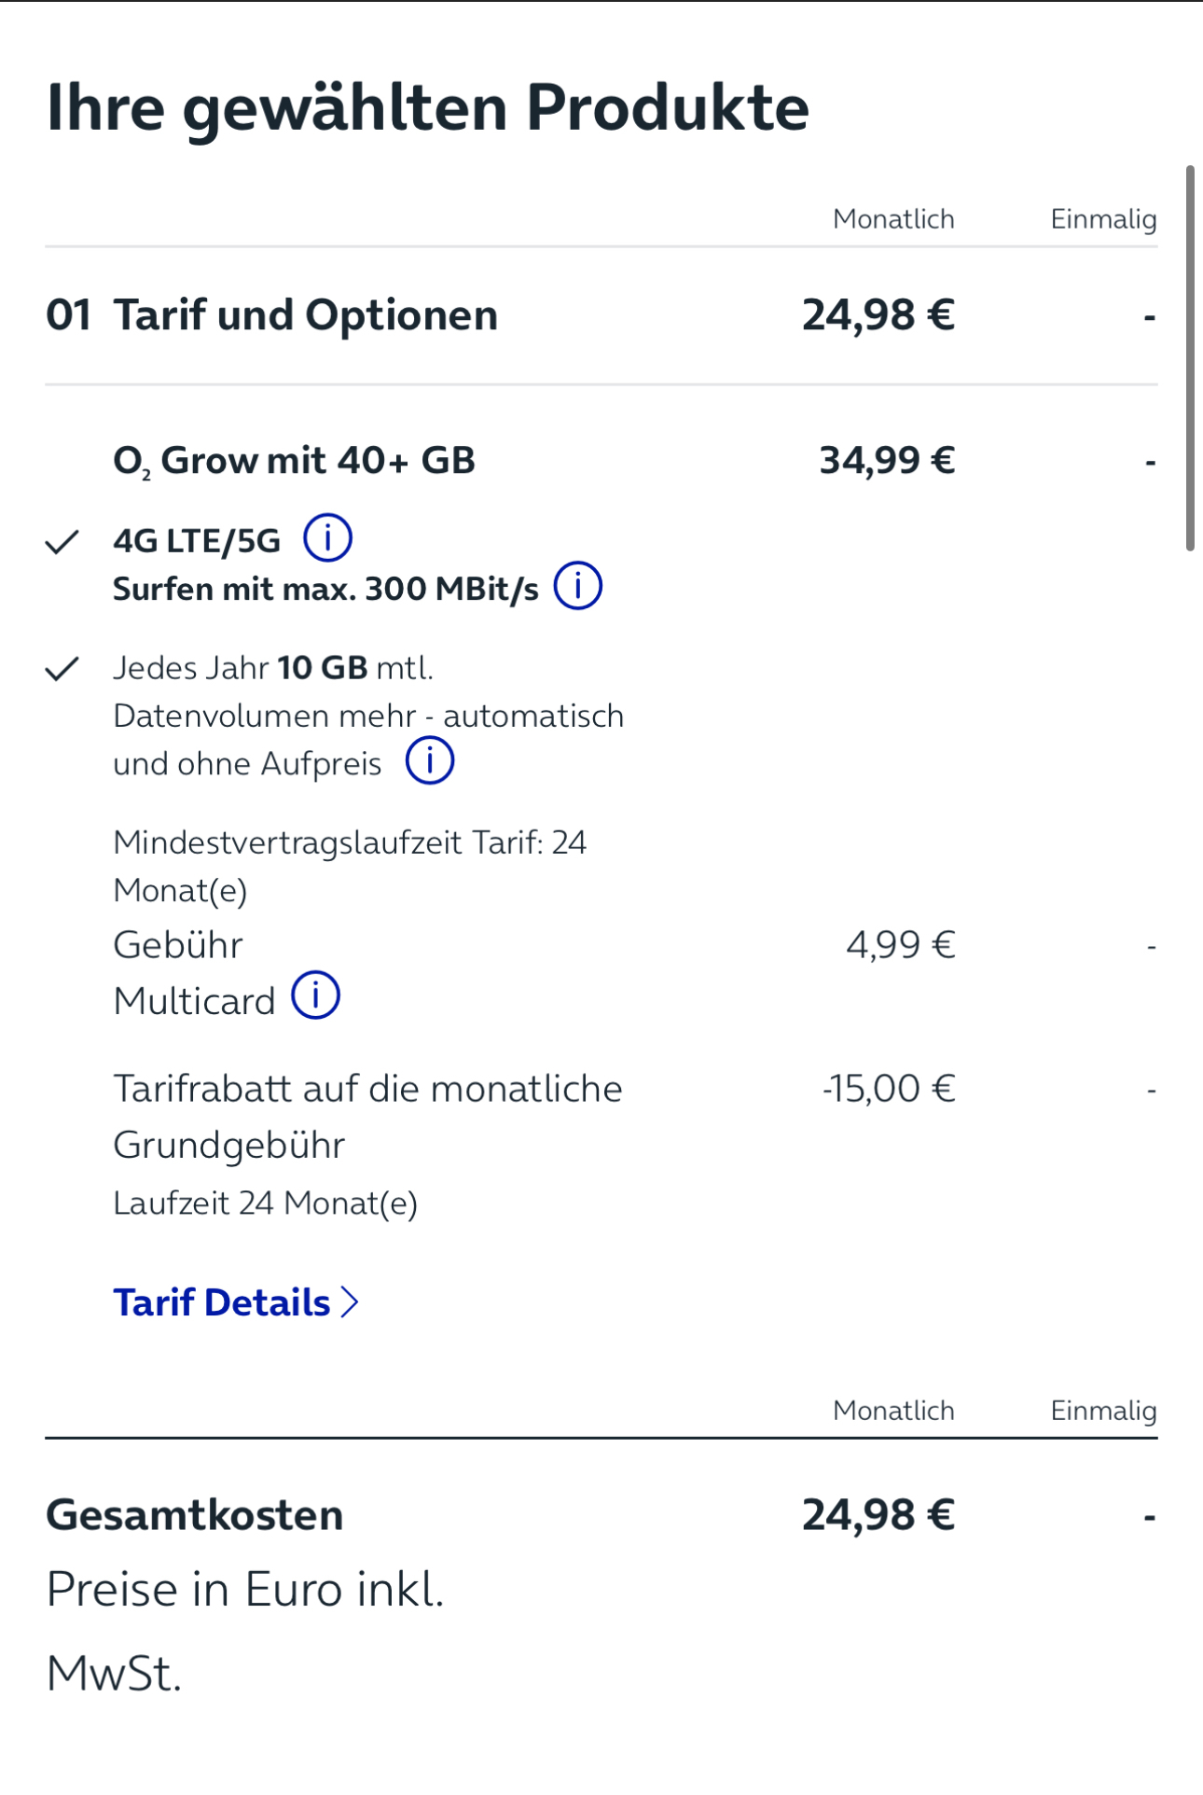Click the -15,00 € Tarifrabatt amount
1203x1795 pixels.
coord(889,1089)
